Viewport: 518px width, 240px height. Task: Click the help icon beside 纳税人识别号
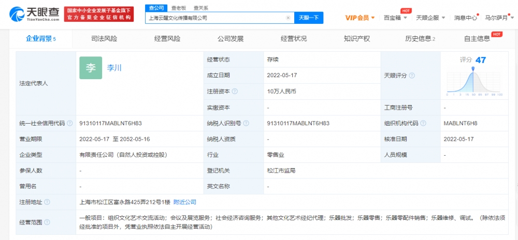tap(246, 124)
